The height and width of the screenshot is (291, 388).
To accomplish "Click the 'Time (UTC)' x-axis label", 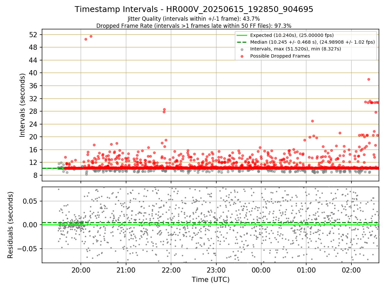I will 210,280.
